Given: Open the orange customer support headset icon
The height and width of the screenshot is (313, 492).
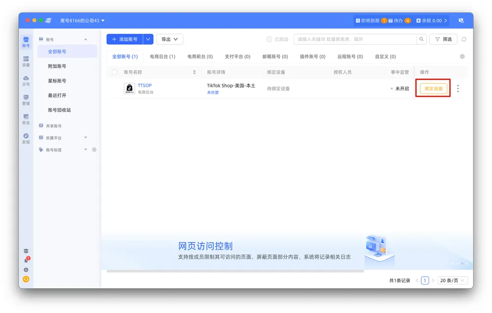Looking at the screenshot, I should [x=26, y=279].
